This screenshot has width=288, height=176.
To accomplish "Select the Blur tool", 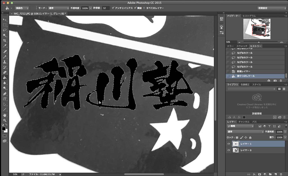I will pyautogui.click(x=4, y=83).
